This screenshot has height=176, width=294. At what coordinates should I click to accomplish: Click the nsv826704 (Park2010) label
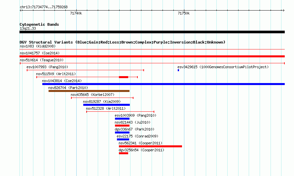pyautogui.click(x=68, y=88)
